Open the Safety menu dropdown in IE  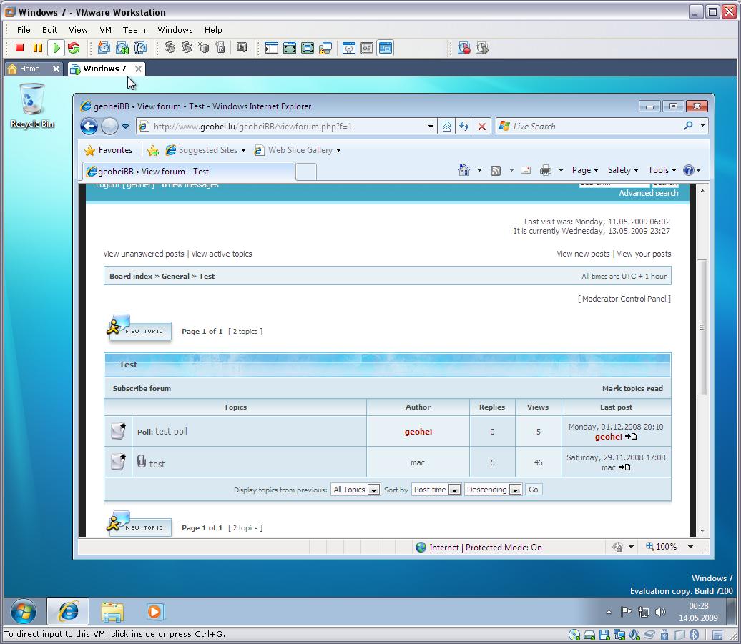coord(623,170)
